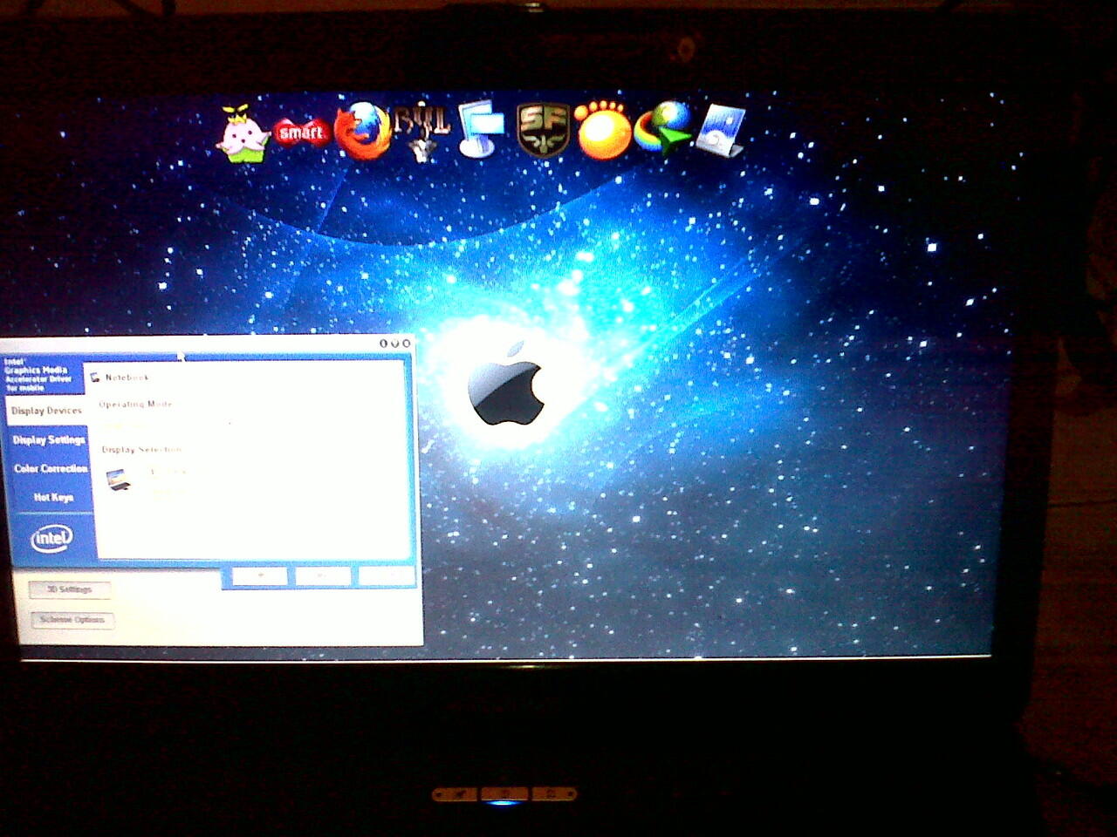This screenshot has width=1117, height=837.
Task: Open Scheme Options
Action: [x=72, y=620]
